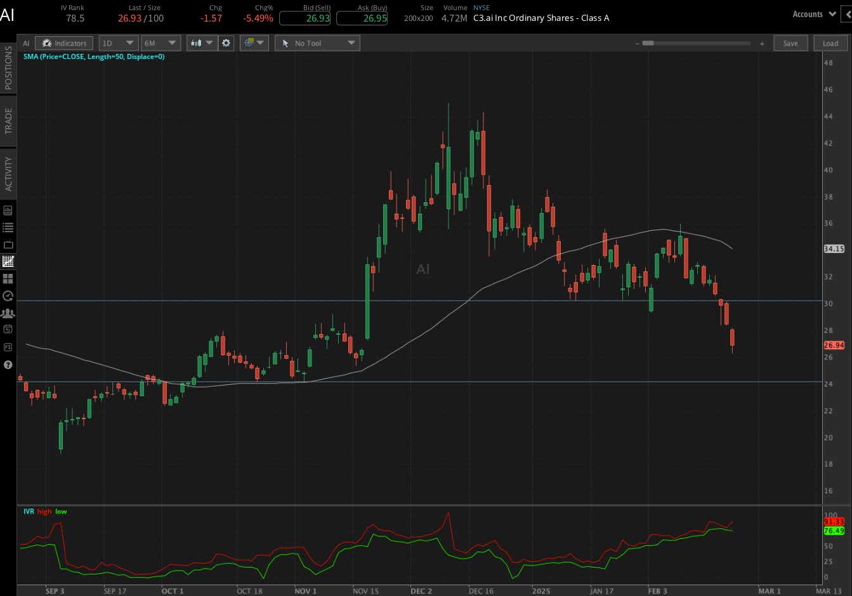The height and width of the screenshot is (596, 852).
Task: Click the Bid (Sell) price 26.93 box
Action: click(x=305, y=18)
